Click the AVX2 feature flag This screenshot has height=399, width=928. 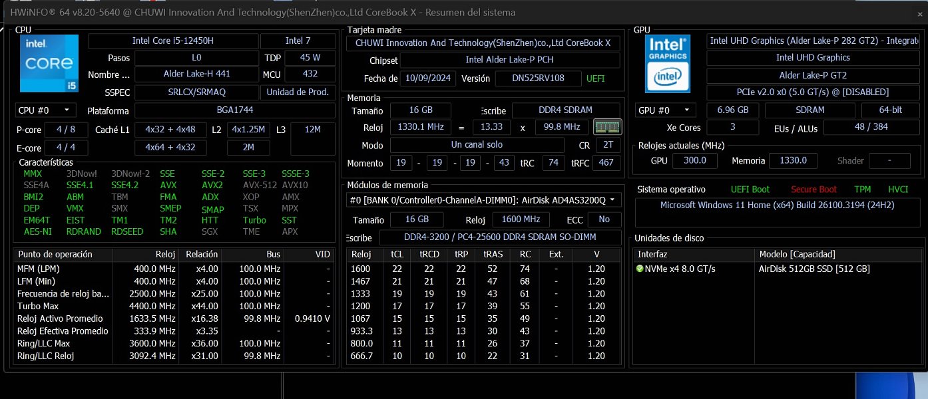(x=212, y=186)
